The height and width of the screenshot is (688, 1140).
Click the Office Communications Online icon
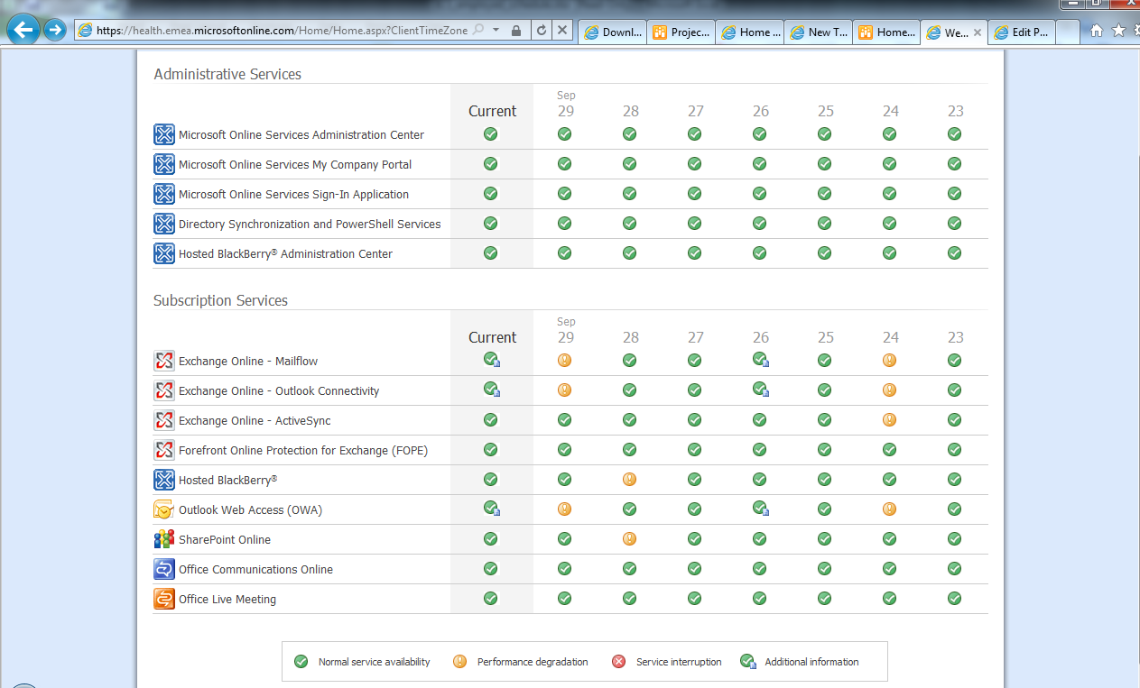163,568
